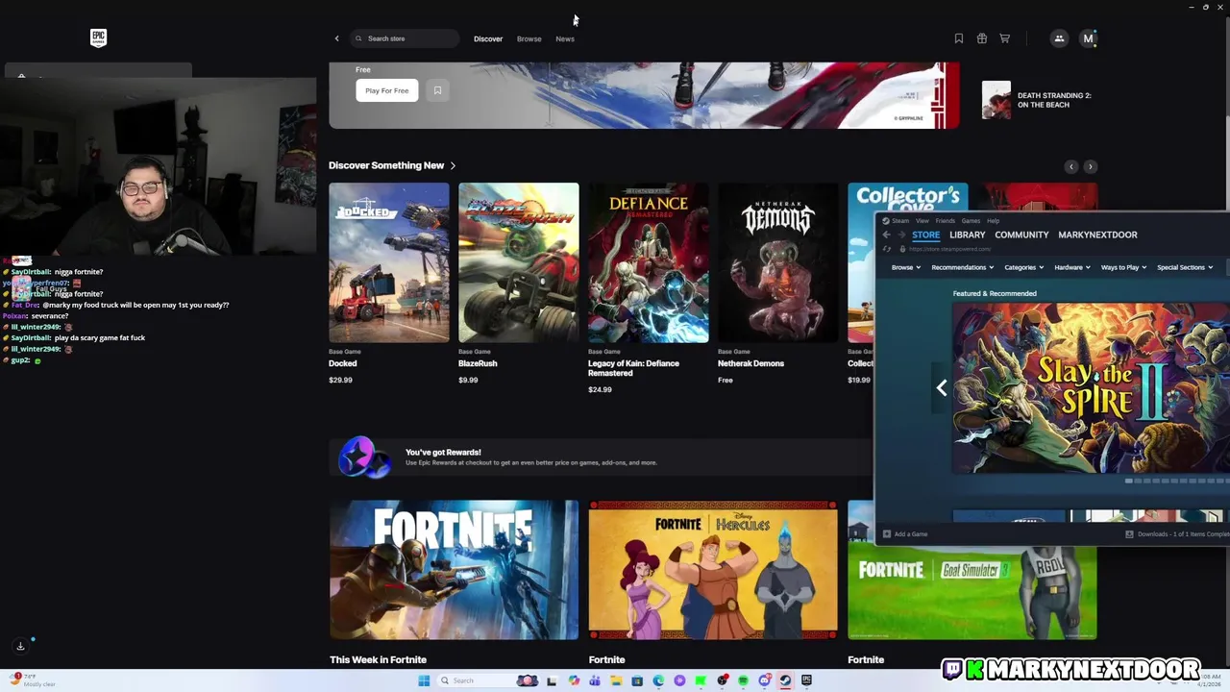1230x692 pixels.
Task: Open the Epic rewards gift icon
Action: click(x=981, y=38)
